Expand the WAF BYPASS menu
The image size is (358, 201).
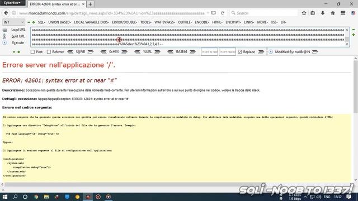coord(164,22)
